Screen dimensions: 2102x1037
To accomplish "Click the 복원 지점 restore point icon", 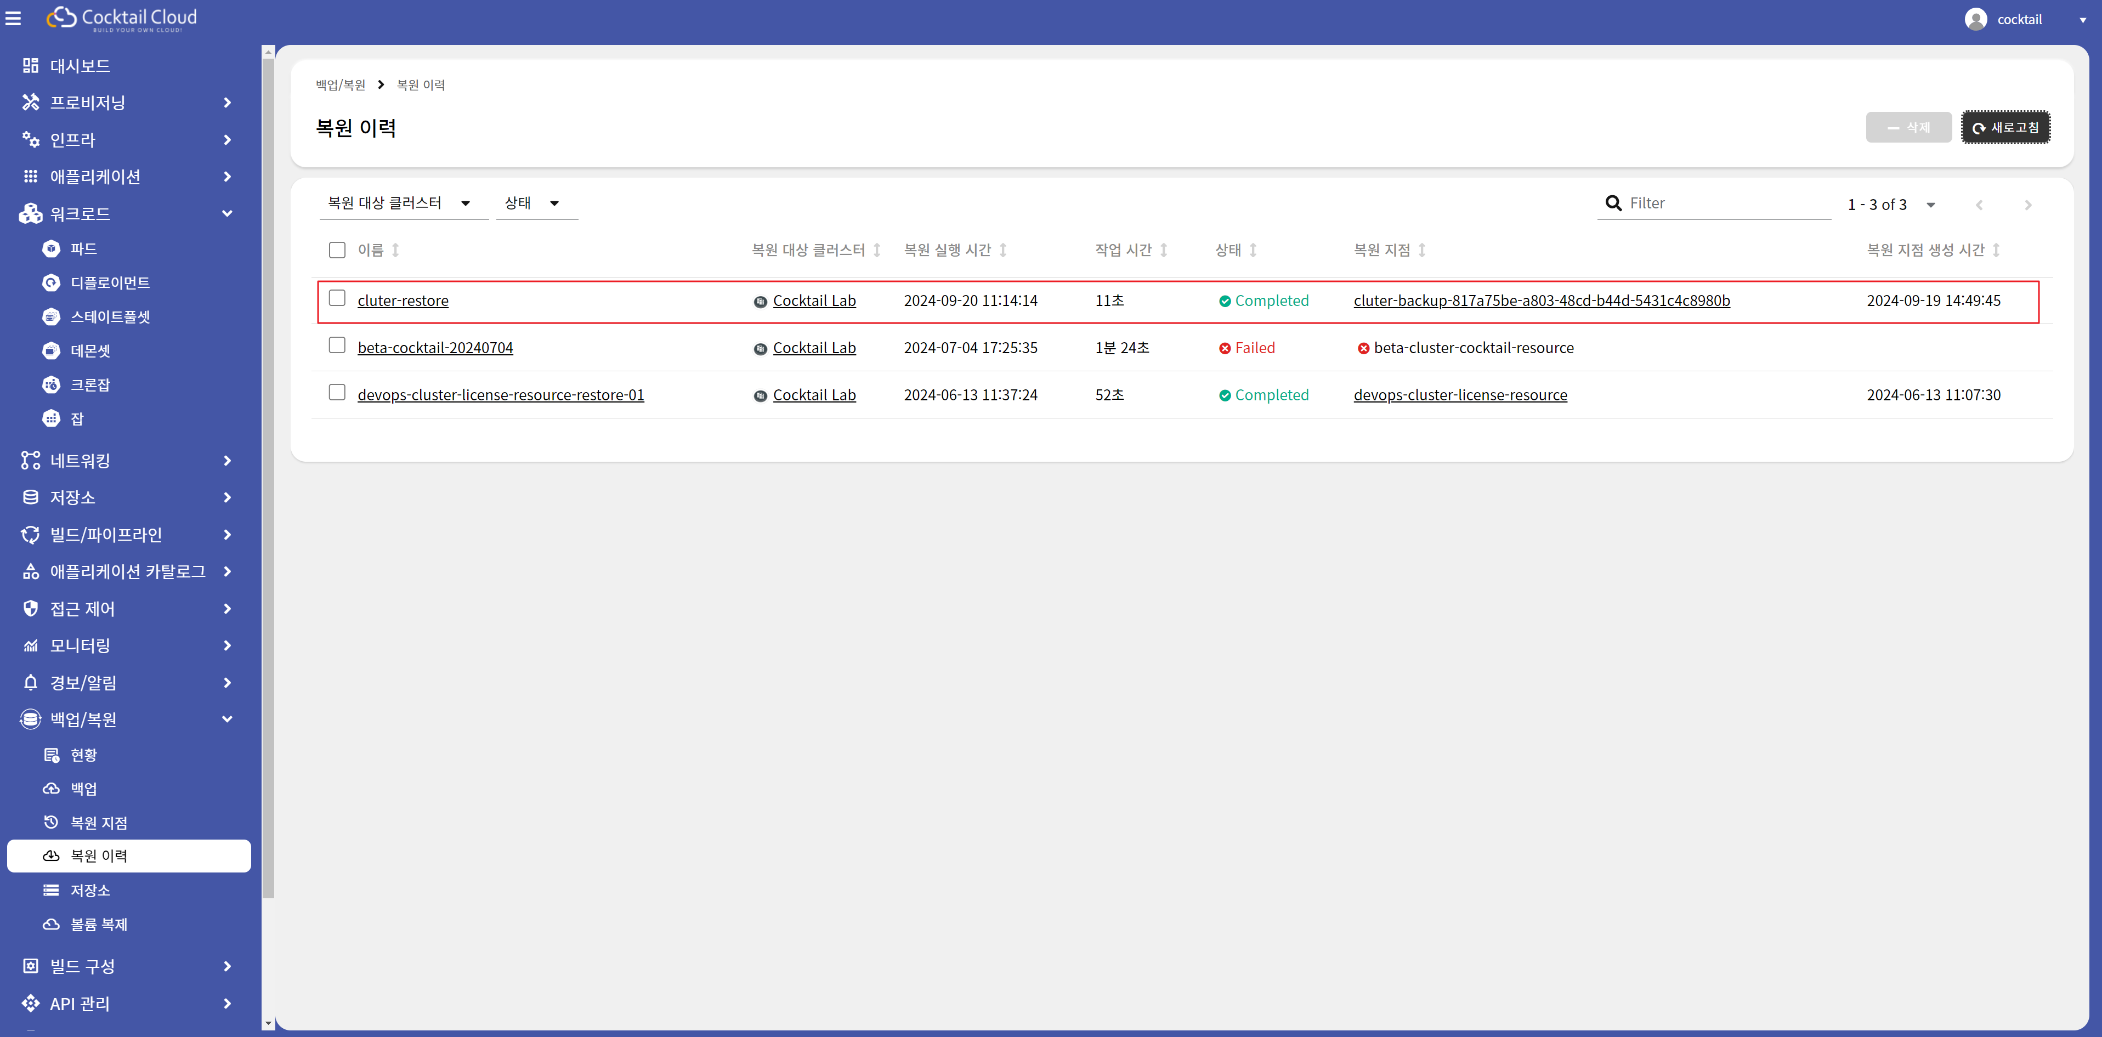I will 52,821.
